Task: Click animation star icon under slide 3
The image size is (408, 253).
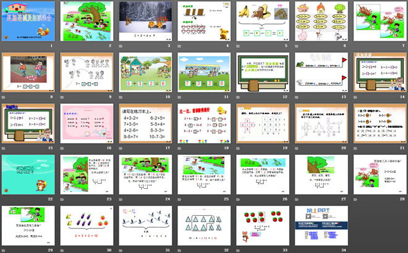Action: click(121, 46)
